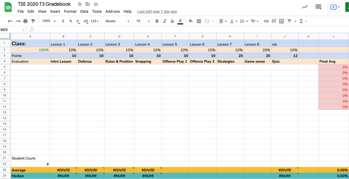Open the font size 10 dropdown
349x179 pixels.
click(x=143, y=21)
